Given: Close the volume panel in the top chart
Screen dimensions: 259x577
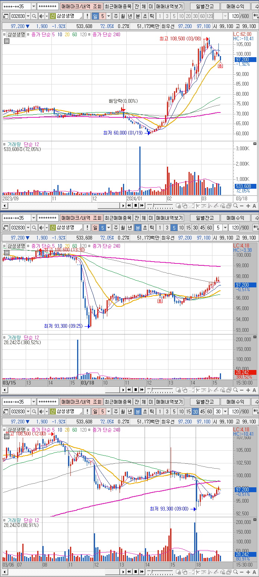Looking at the screenshot, I should click(x=255, y=144).
